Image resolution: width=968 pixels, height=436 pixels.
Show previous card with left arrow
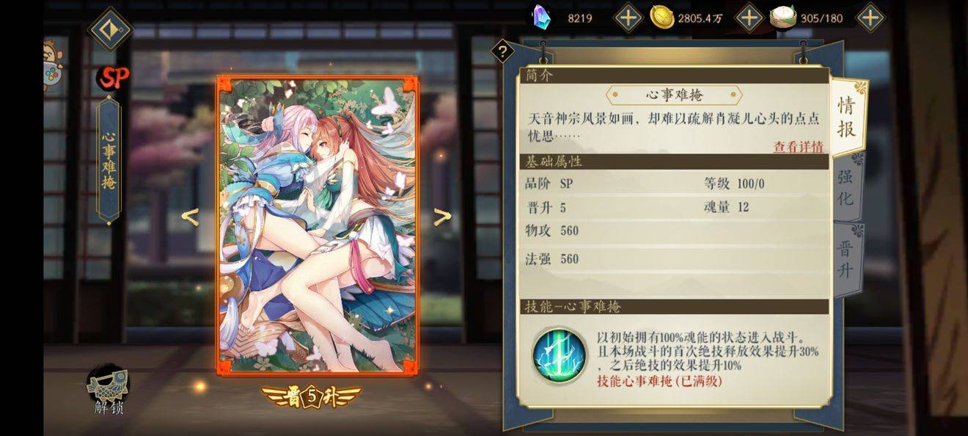click(x=190, y=217)
